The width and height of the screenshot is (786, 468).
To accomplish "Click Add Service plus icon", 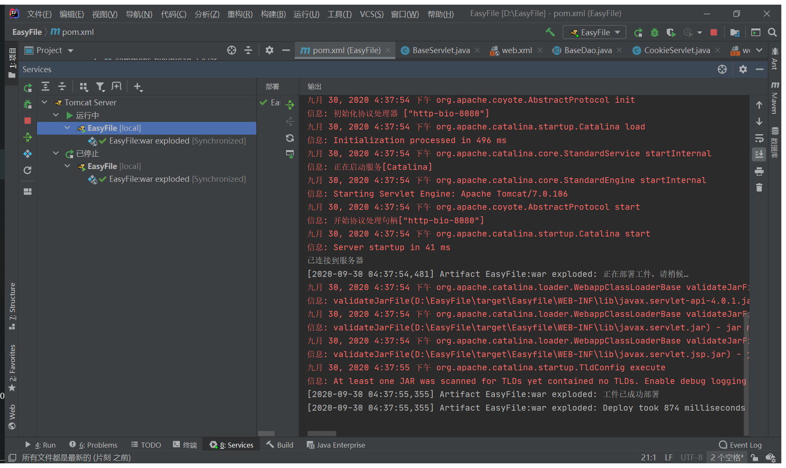I will pyautogui.click(x=138, y=87).
